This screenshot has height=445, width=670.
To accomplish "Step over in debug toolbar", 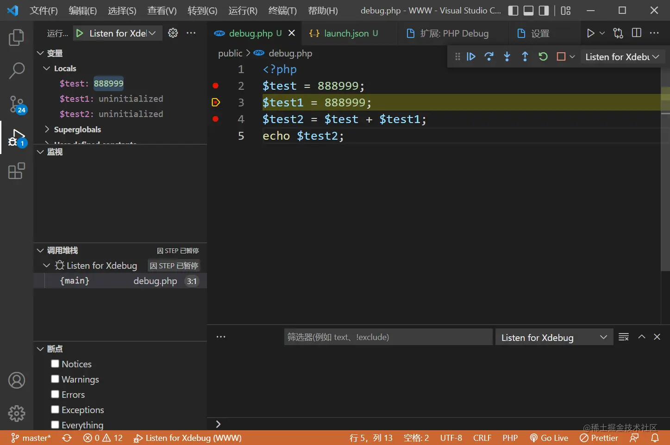I will click(x=489, y=56).
